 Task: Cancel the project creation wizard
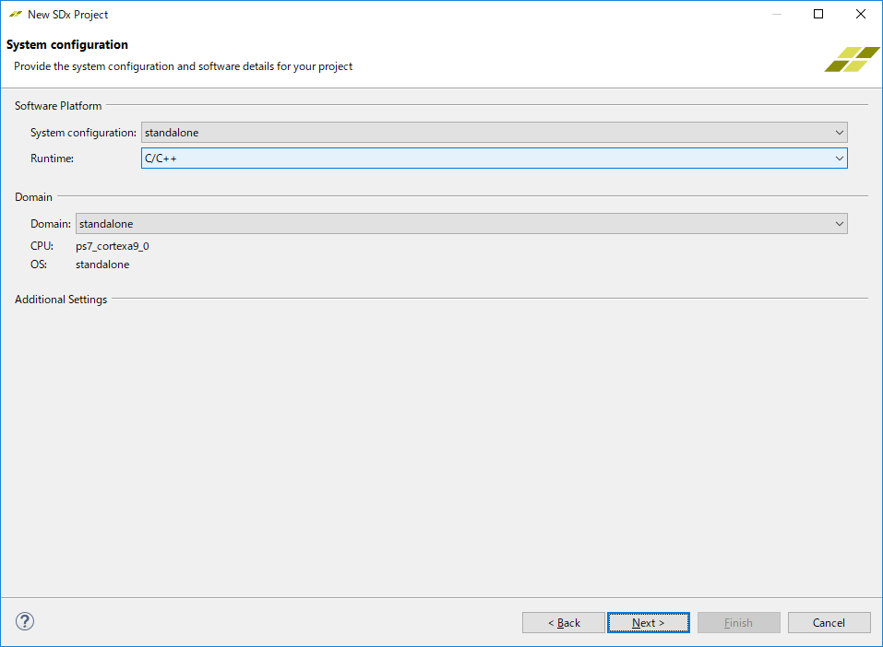(829, 623)
